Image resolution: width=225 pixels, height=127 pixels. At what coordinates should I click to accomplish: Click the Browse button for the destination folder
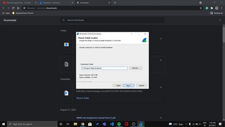point(136,68)
